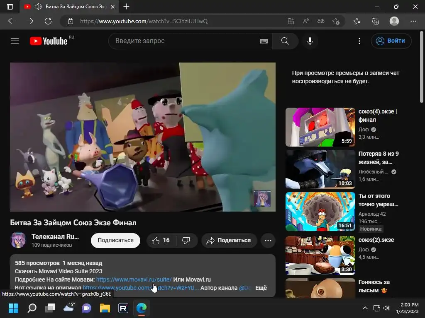This screenshot has width=425, height=318.
Task: Open browser Collections icon
Action: (375, 21)
